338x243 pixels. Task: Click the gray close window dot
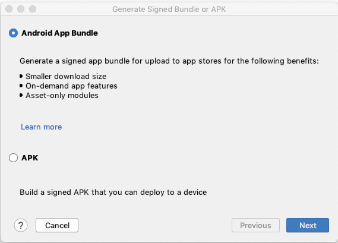[x=9, y=9]
